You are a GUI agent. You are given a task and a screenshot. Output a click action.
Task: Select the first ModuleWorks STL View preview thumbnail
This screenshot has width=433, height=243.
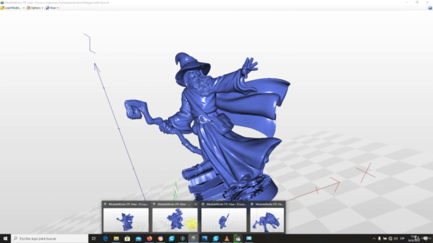[126, 219]
